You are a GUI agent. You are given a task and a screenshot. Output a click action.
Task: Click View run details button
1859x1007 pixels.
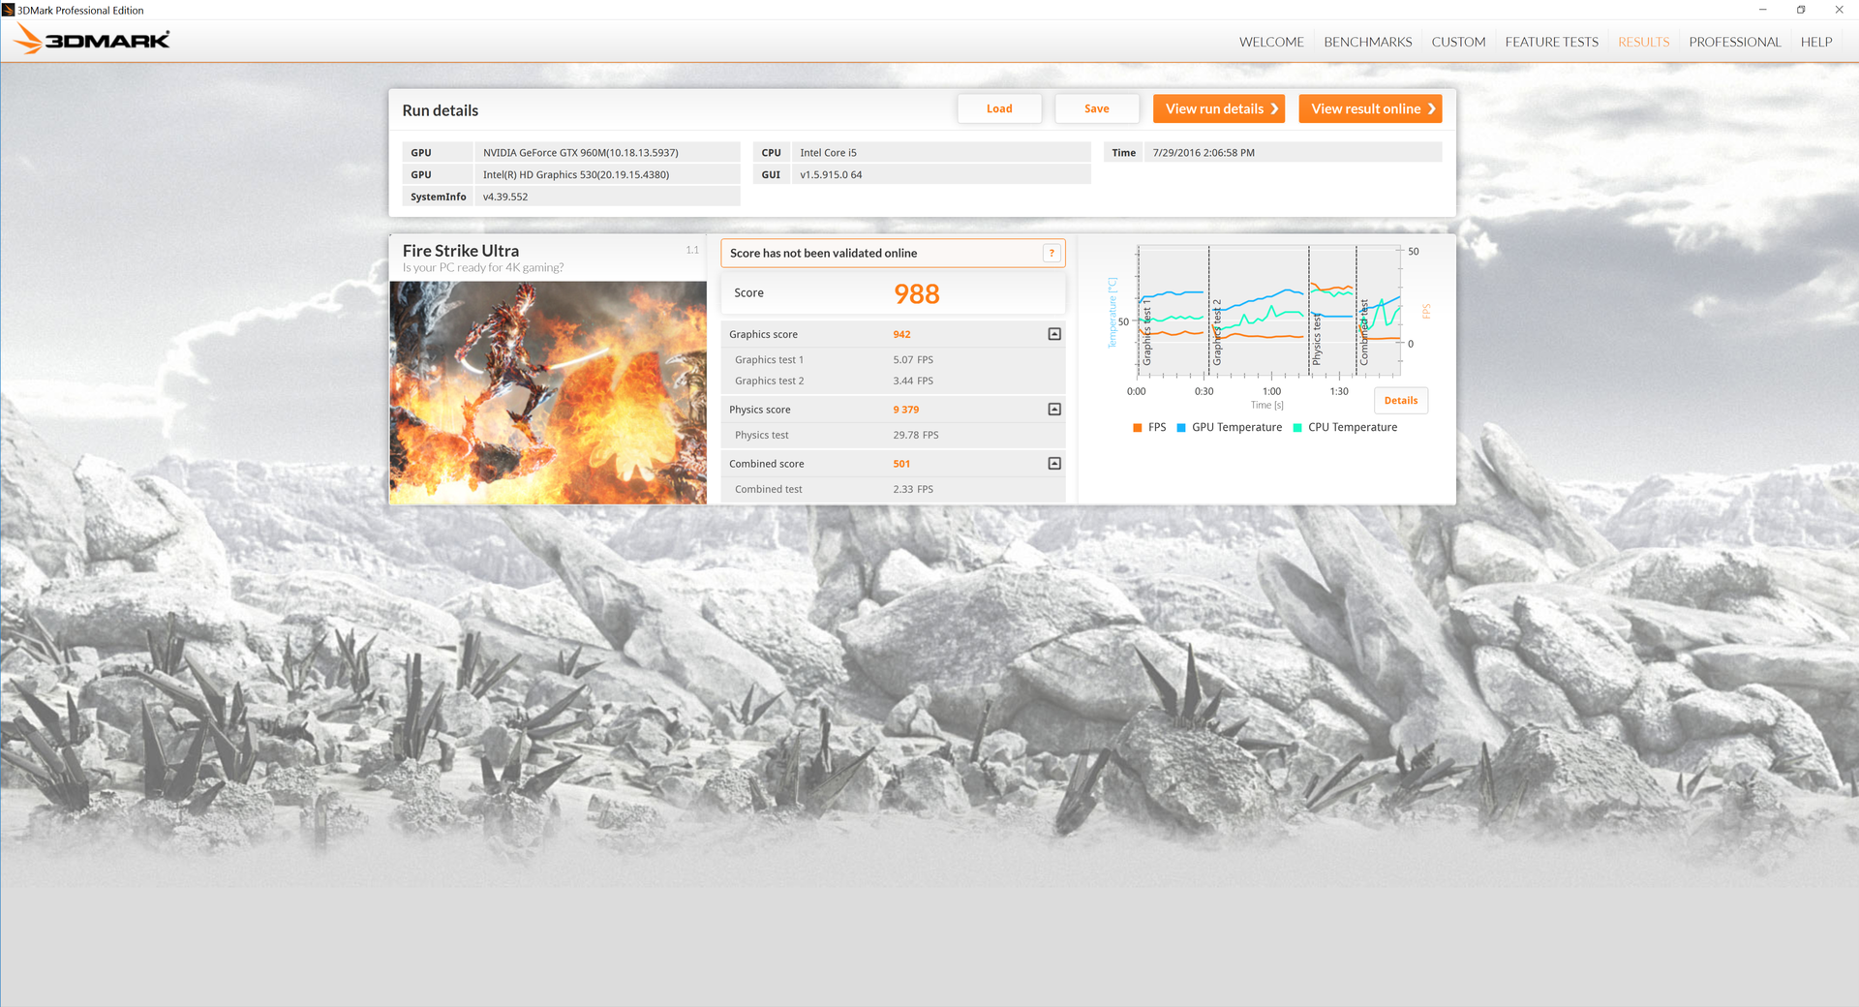click(x=1219, y=108)
